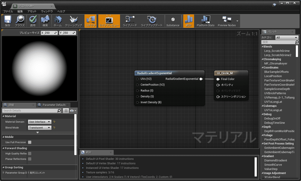The width and height of the screenshot is (301, 181).
Task: Select the RadialGradientExponential node title
Action: pos(154,73)
